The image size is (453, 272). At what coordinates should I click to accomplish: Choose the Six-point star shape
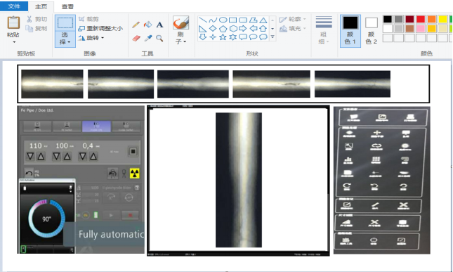coord(233,37)
